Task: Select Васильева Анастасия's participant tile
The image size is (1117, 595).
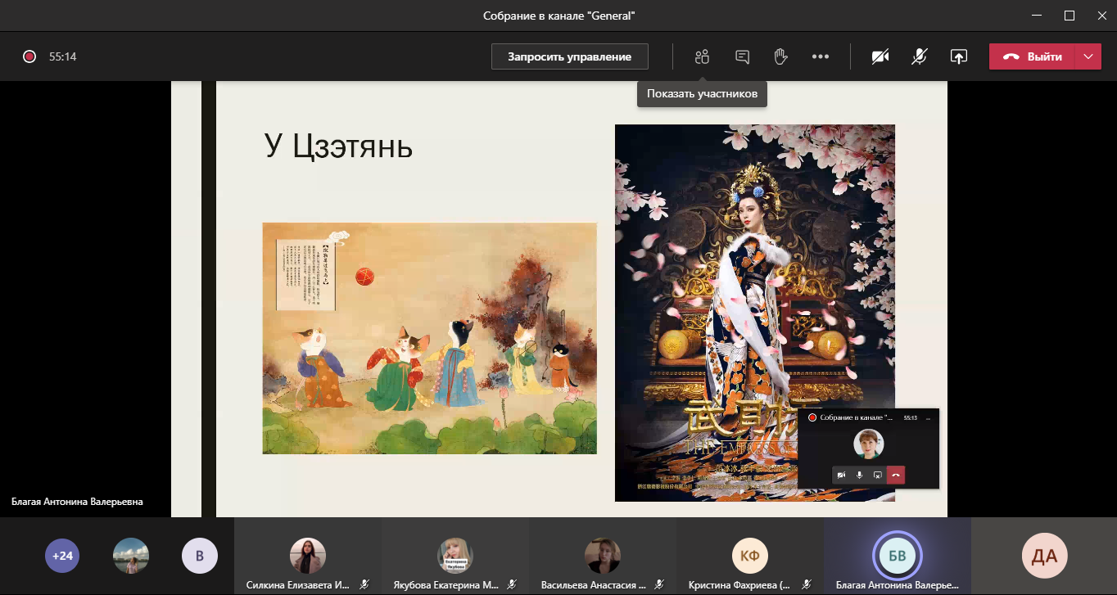Action: click(602, 556)
